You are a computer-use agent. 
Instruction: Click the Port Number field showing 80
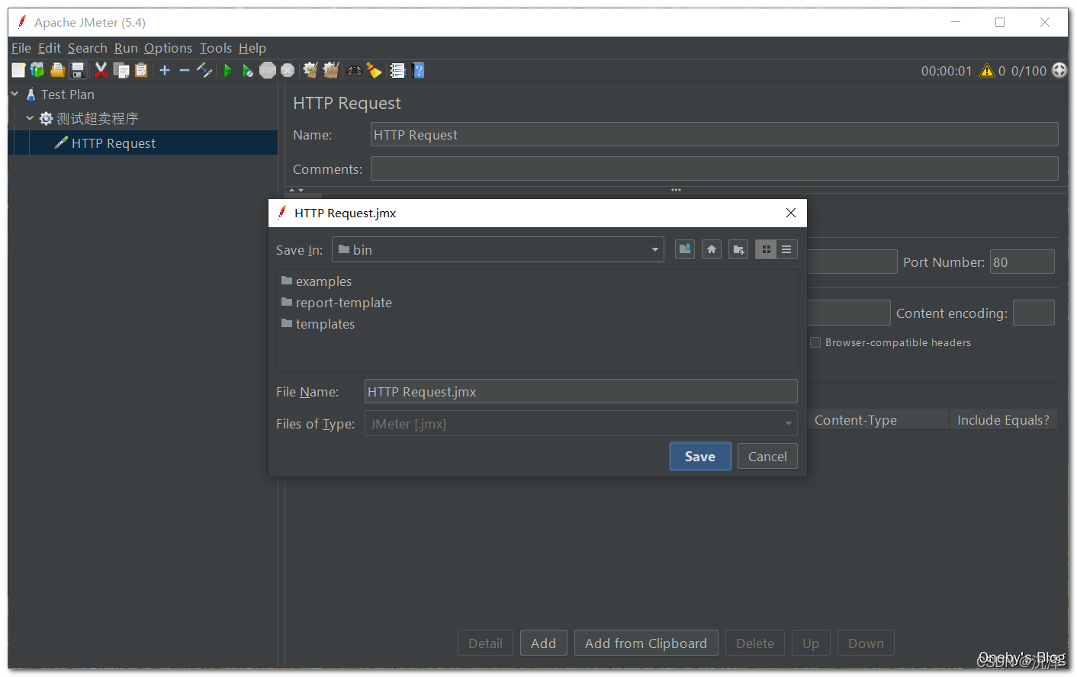click(x=1022, y=261)
